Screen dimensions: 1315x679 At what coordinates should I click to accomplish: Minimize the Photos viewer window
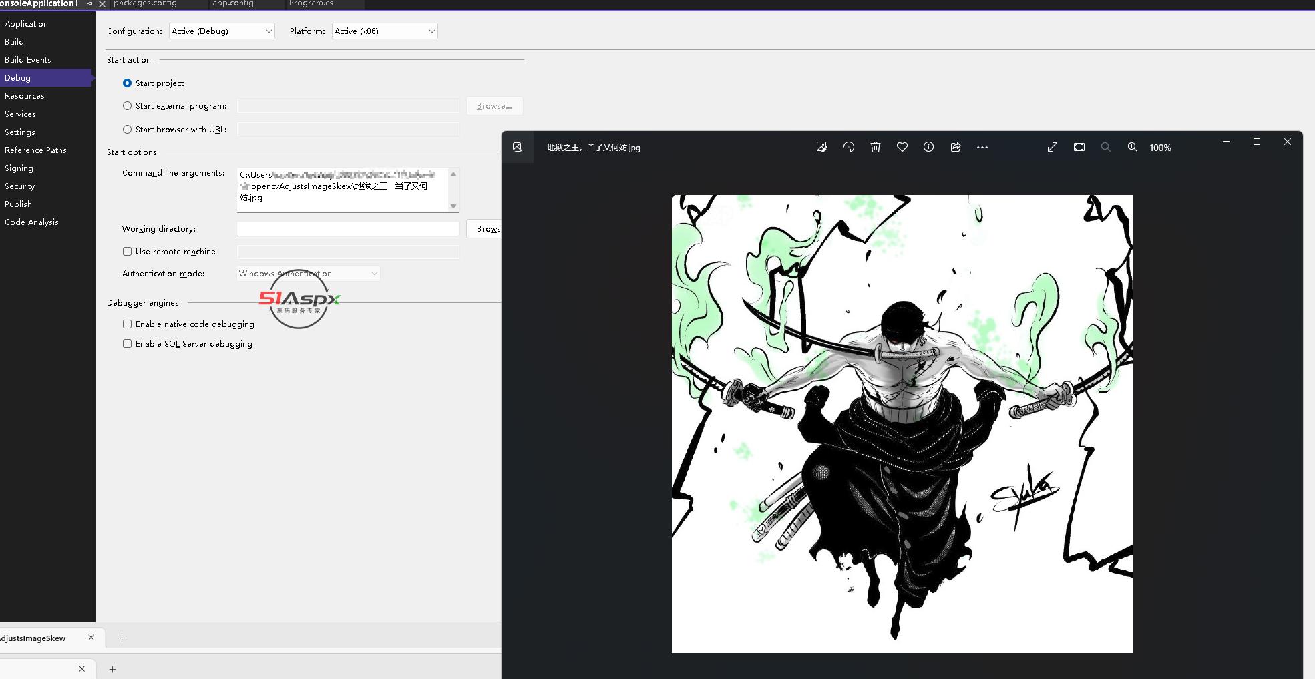point(1226,142)
